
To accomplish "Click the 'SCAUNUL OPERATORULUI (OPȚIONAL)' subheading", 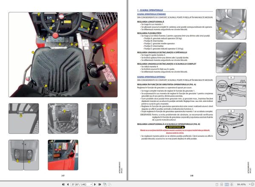I will click(151, 77).
